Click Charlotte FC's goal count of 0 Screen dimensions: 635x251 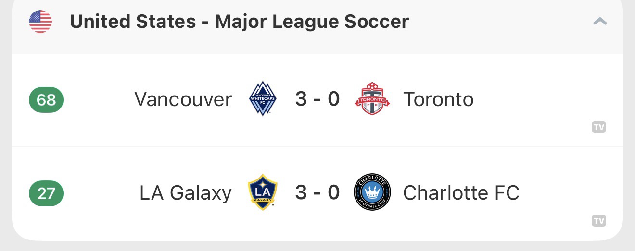pyautogui.click(x=333, y=192)
